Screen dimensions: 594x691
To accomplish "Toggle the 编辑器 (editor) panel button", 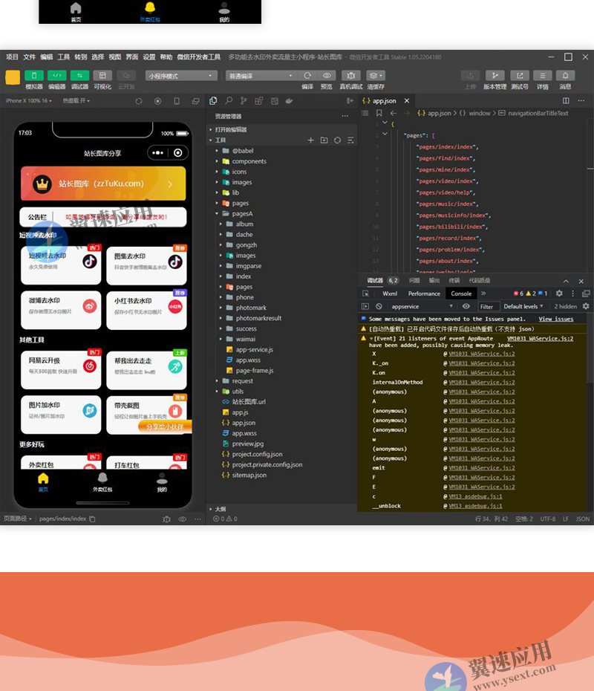I will pos(57,75).
